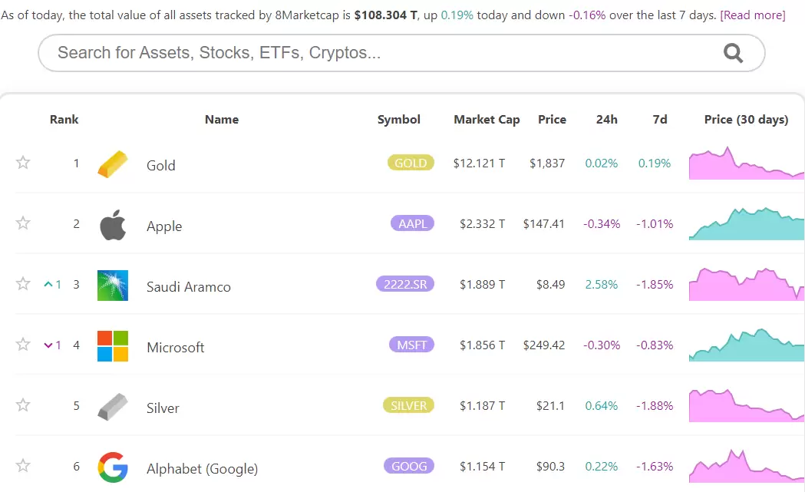Click Gold's price $1,837
The image size is (805, 492).
[x=547, y=163]
